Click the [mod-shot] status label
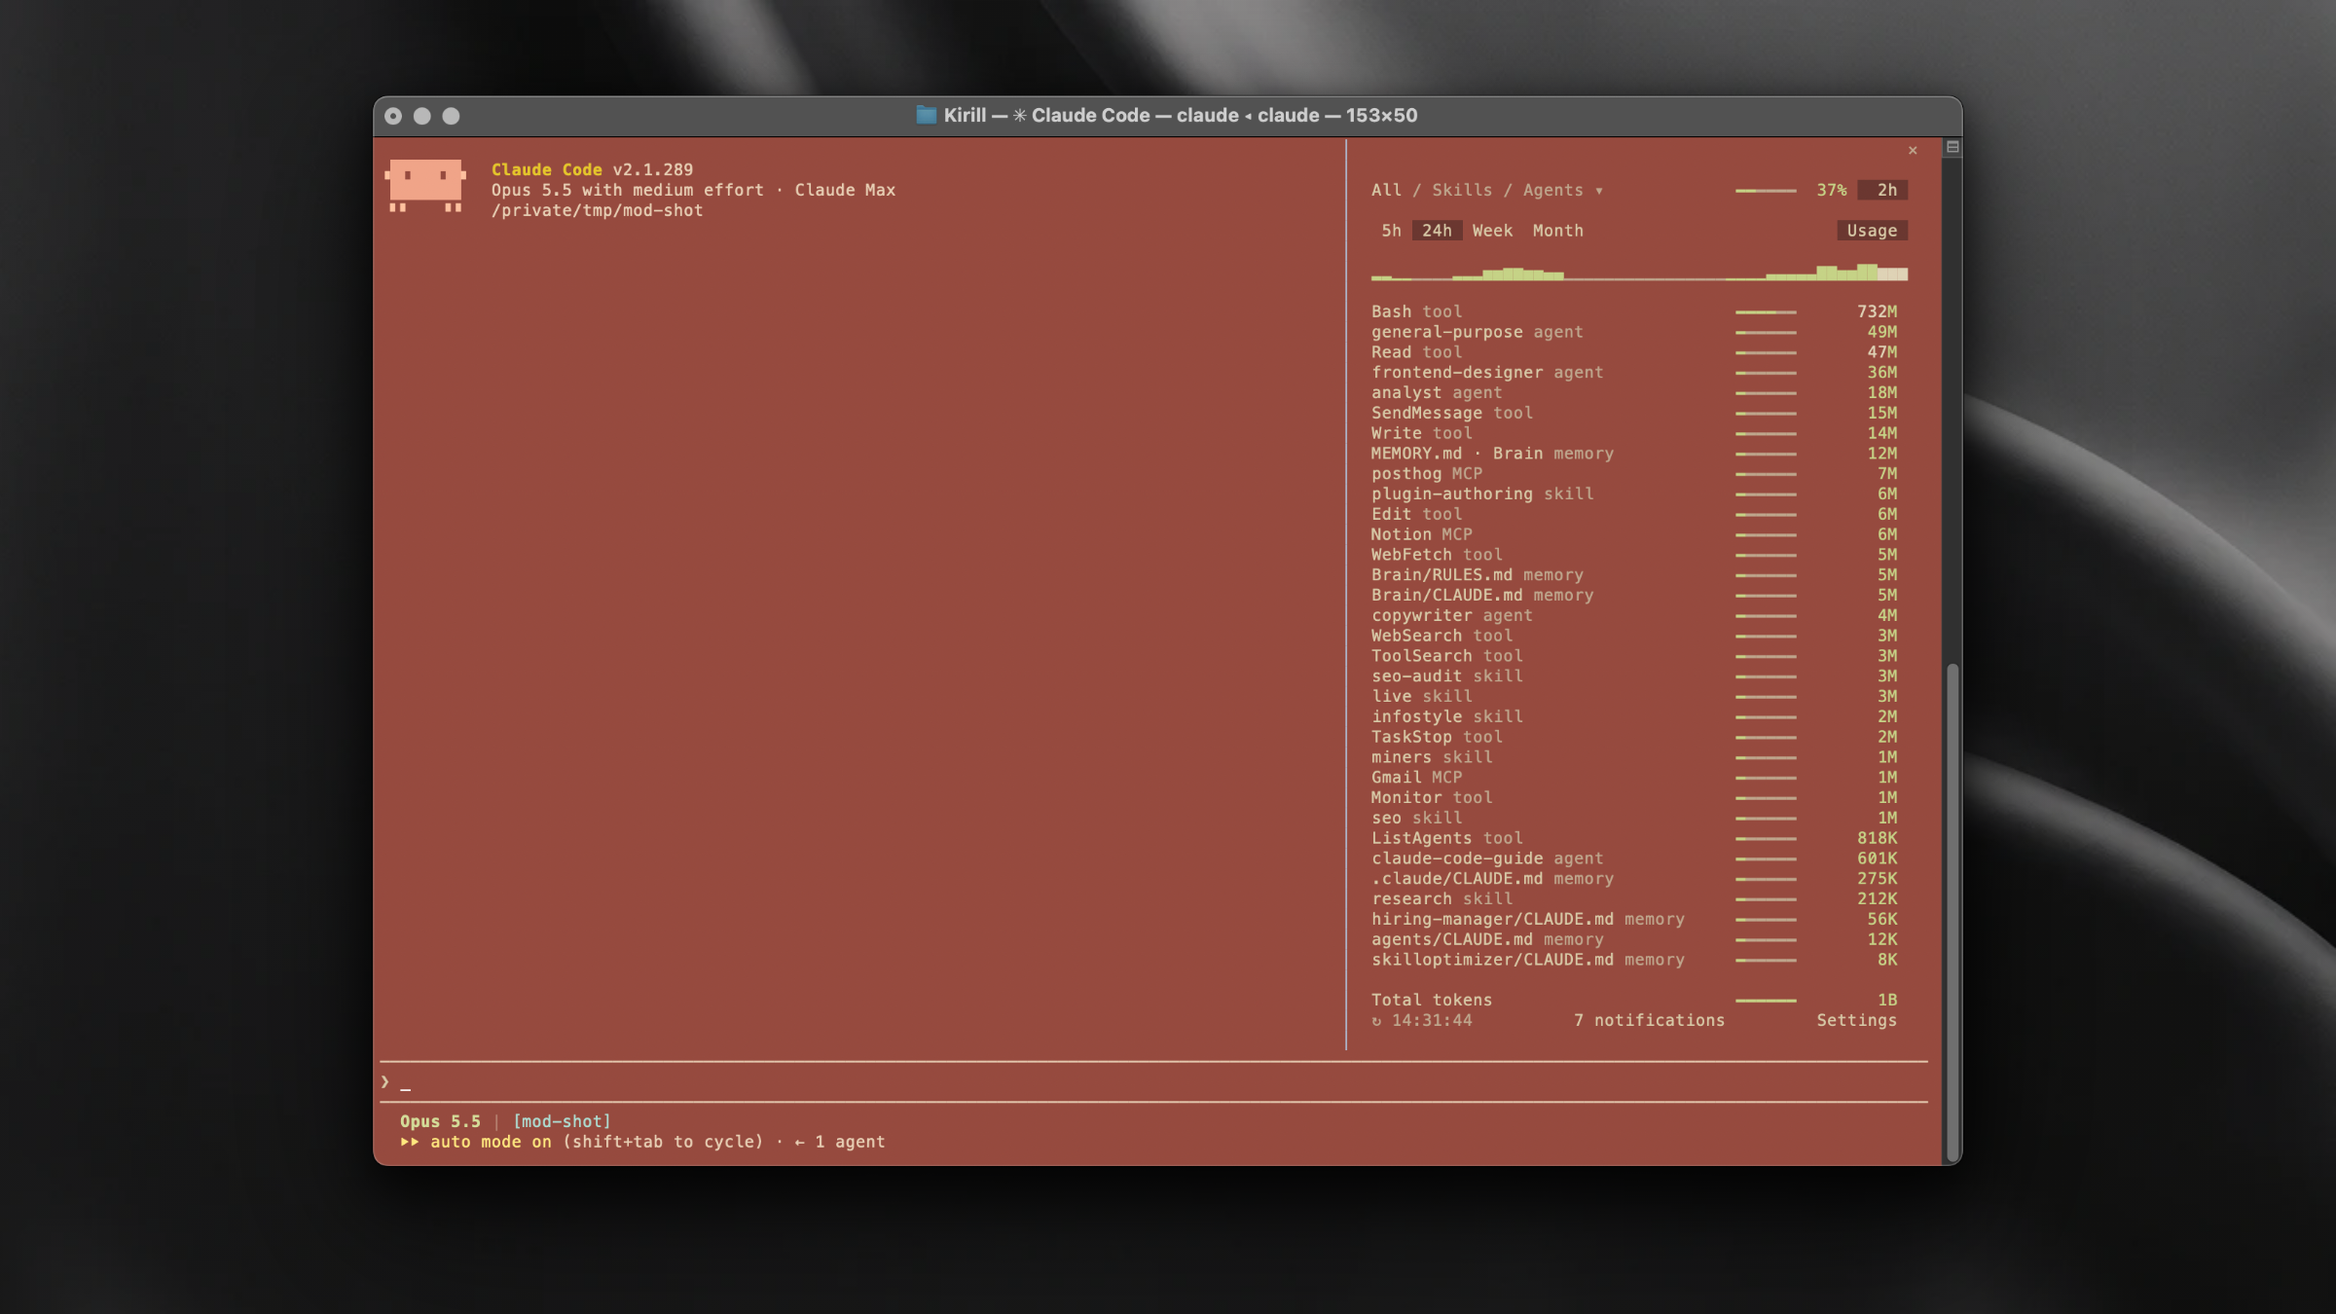The height and width of the screenshot is (1314, 2336). tap(562, 1121)
